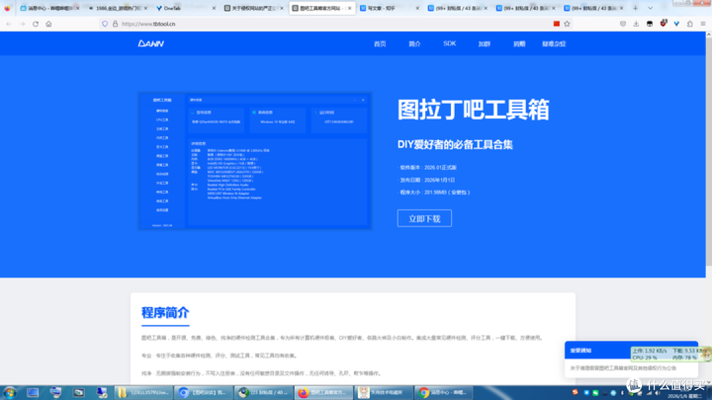Open SDK in the site navigation
712x400 pixels.
click(x=450, y=43)
